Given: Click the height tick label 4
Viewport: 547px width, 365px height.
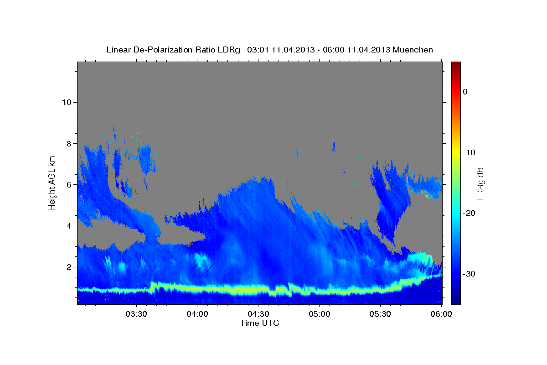Looking at the screenshot, I should click(x=69, y=226).
